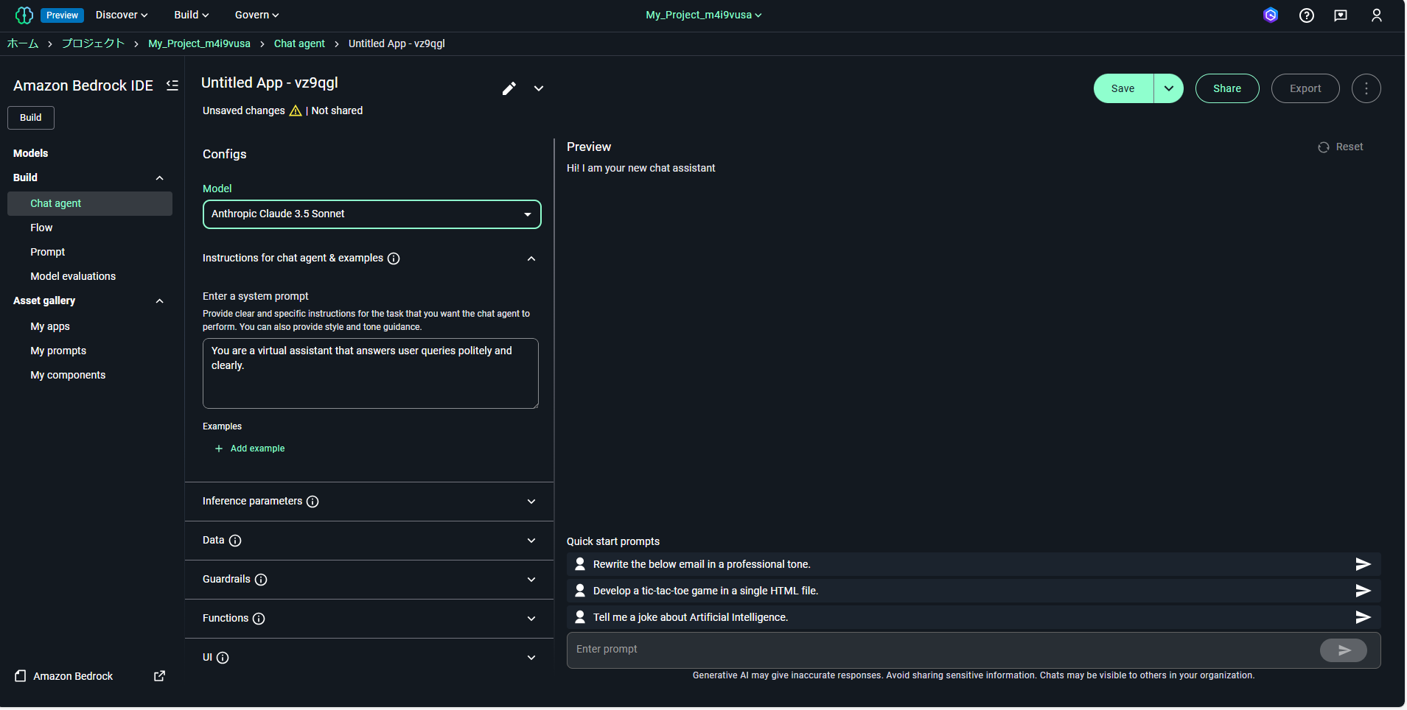The image size is (1407, 710).
Task: Click the send button in prompt box
Action: 1344,650
